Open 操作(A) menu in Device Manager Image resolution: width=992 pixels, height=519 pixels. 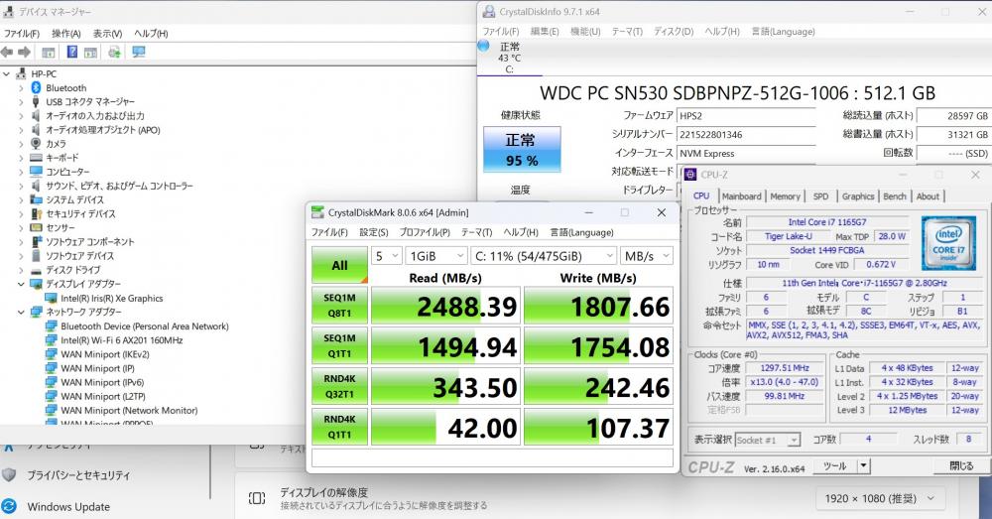point(65,33)
